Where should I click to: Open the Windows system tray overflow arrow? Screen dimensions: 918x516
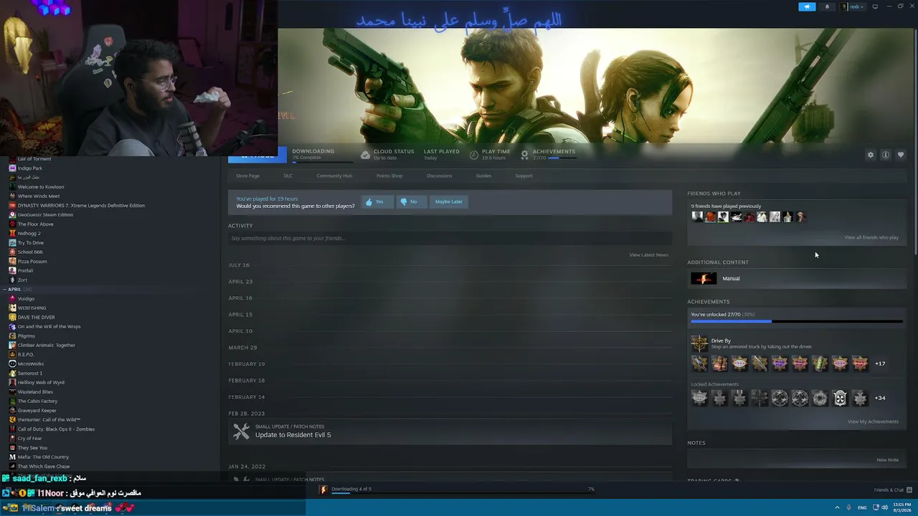pos(837,507)
